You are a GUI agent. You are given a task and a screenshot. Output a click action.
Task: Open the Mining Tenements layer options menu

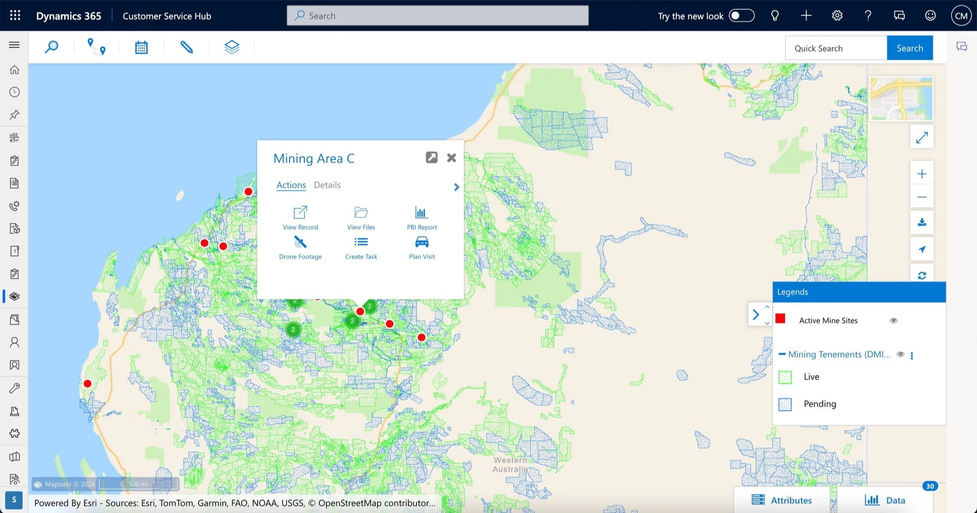pyautogui.click(x=912, y=355)
